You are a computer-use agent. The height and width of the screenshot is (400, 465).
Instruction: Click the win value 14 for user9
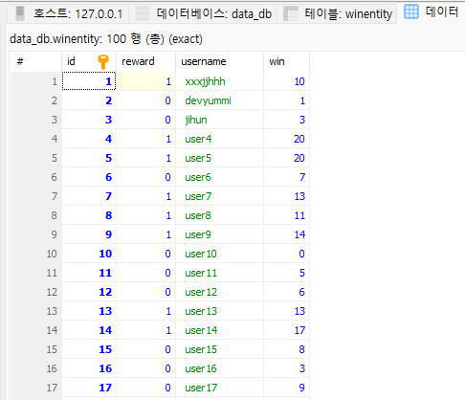[286, 234]
